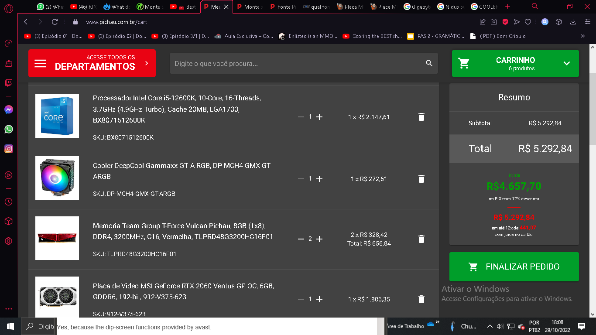Open the Cooler DeepCool Gammaxx GT link
This screenshot has width=596, height=335.
182,171
